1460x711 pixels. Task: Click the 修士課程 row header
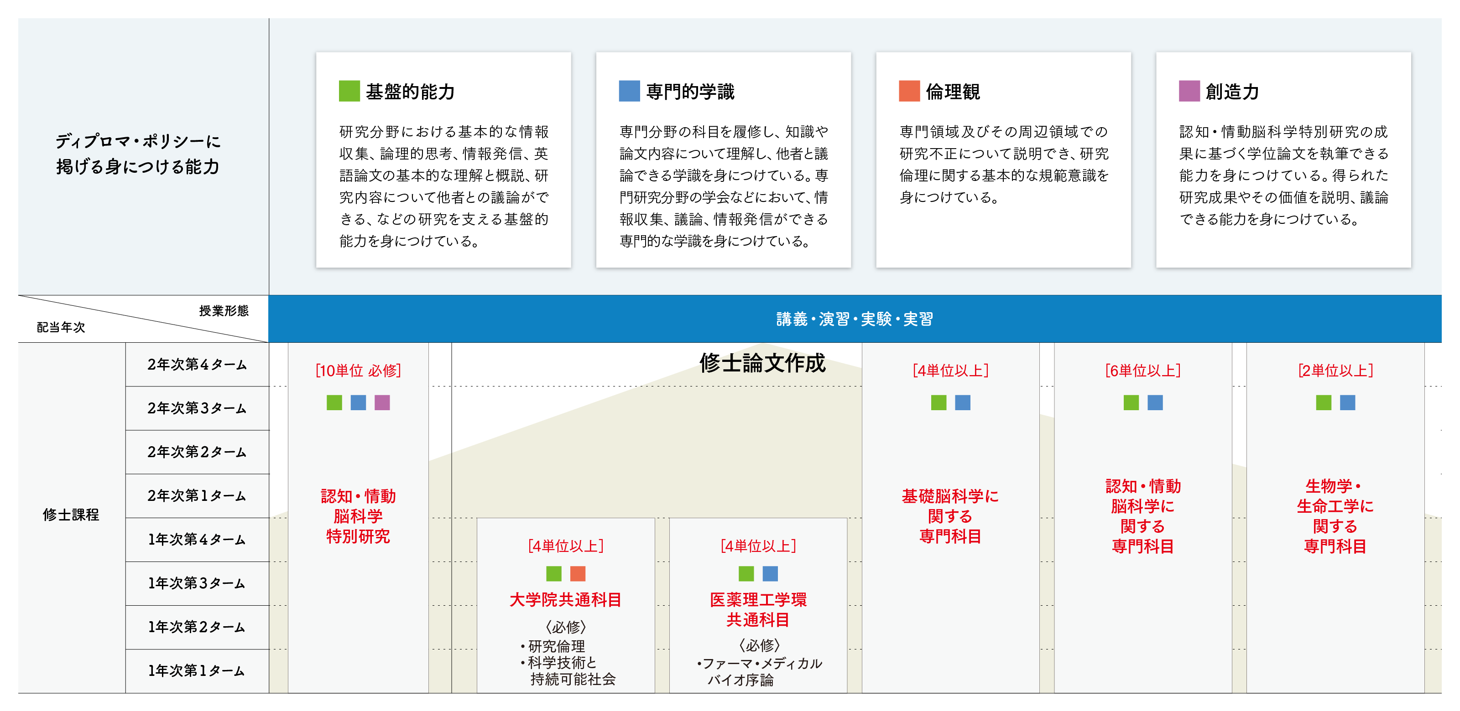pos(72,515)
